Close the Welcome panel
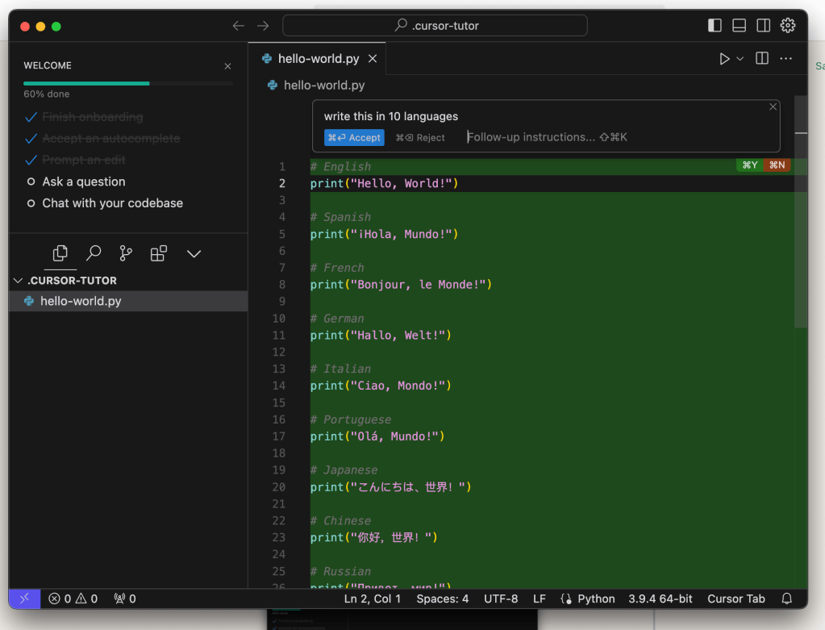The width and height of the screenshot is (825, 630). (x=227, y=66)
